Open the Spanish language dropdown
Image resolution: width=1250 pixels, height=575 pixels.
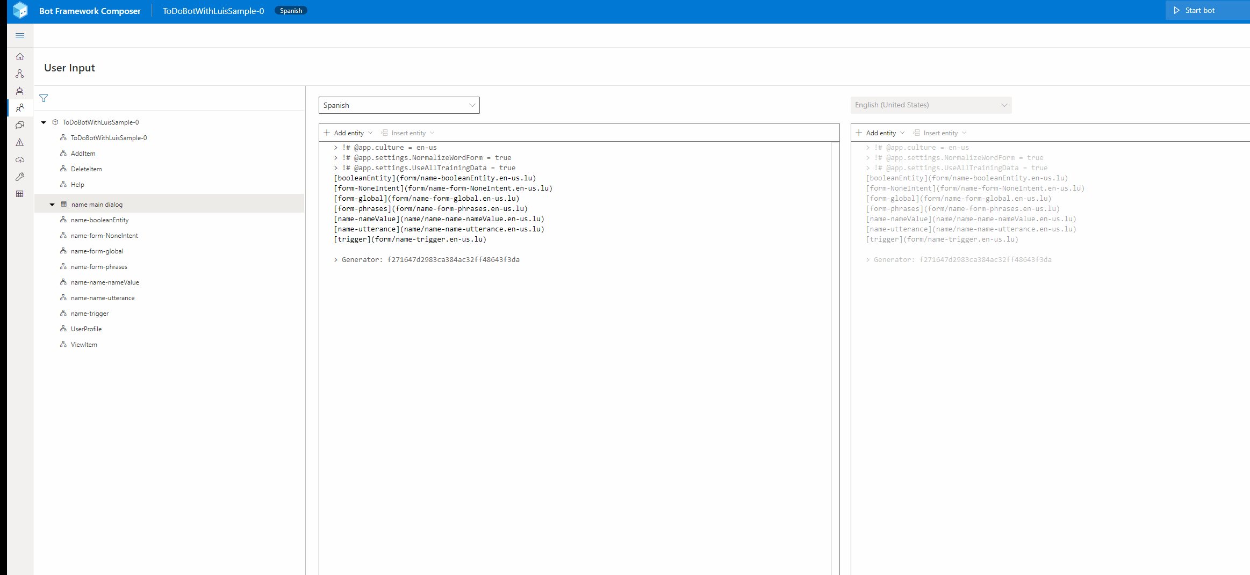tap(399, 105)
